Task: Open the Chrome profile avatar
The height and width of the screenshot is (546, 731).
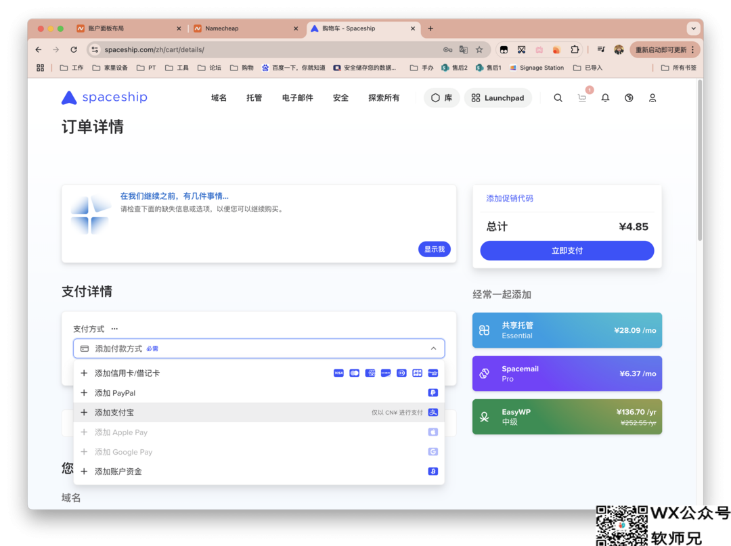Action: pos(619,49)
